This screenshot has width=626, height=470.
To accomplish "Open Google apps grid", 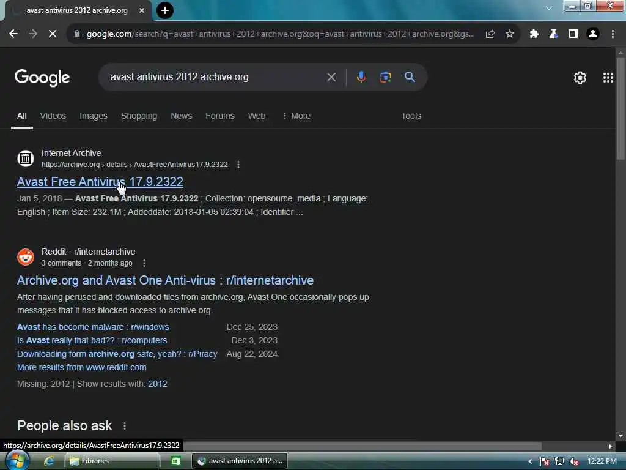I will [x=608, y=78].
